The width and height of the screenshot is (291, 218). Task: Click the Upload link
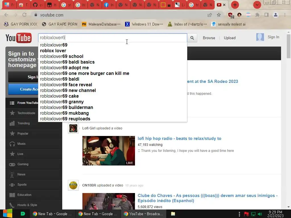[x=230, y=38]
